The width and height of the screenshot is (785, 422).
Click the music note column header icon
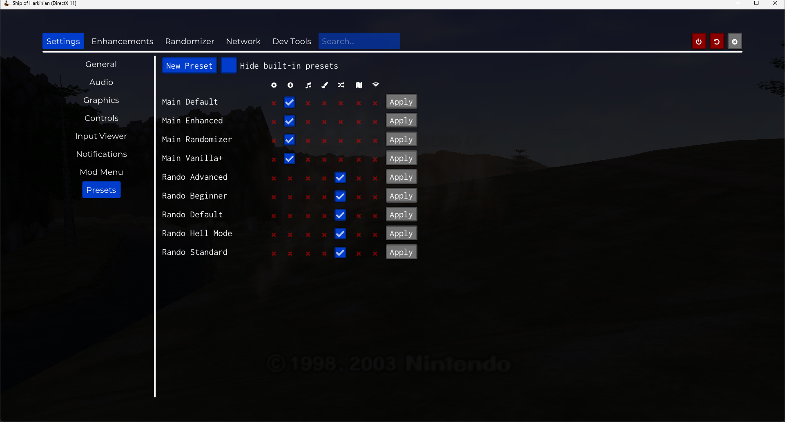[308, 85]
